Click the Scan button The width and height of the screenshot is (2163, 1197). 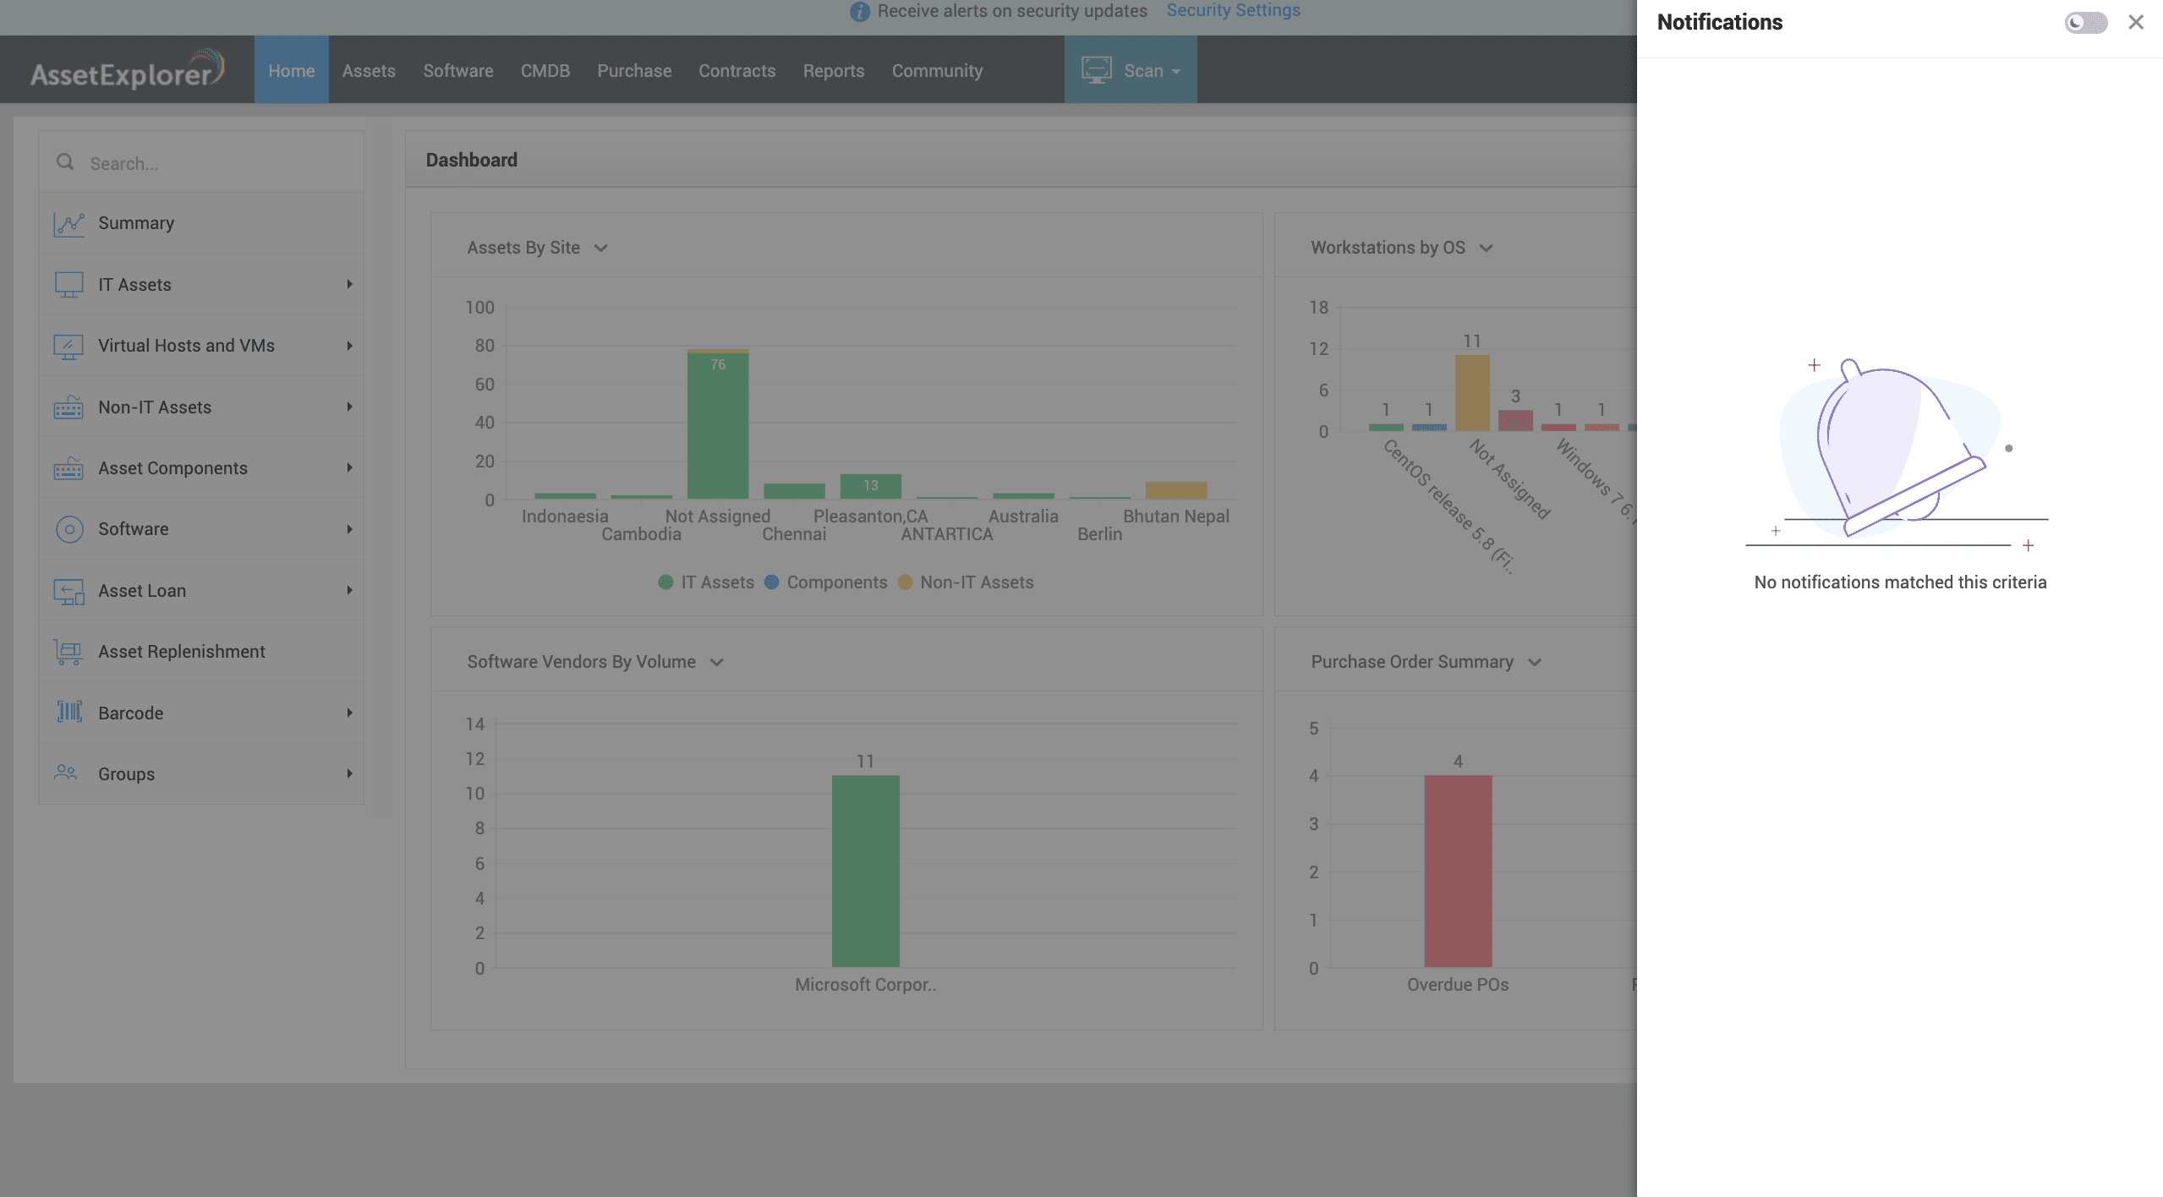click(1130, 71)
